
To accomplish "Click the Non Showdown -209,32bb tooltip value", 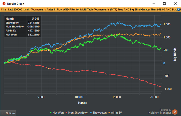I will (33, 27).
